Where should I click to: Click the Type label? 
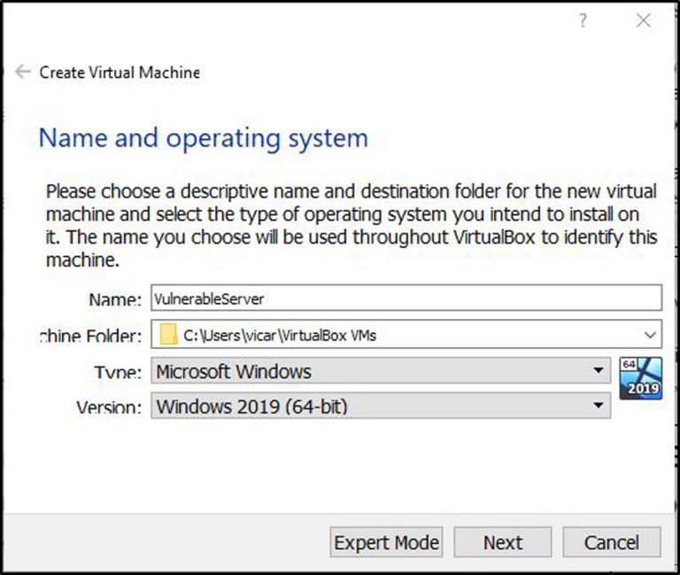pyautogui.click(x=118, y=372)
